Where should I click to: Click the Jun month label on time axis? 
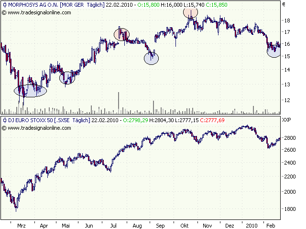tap(89, 226)
